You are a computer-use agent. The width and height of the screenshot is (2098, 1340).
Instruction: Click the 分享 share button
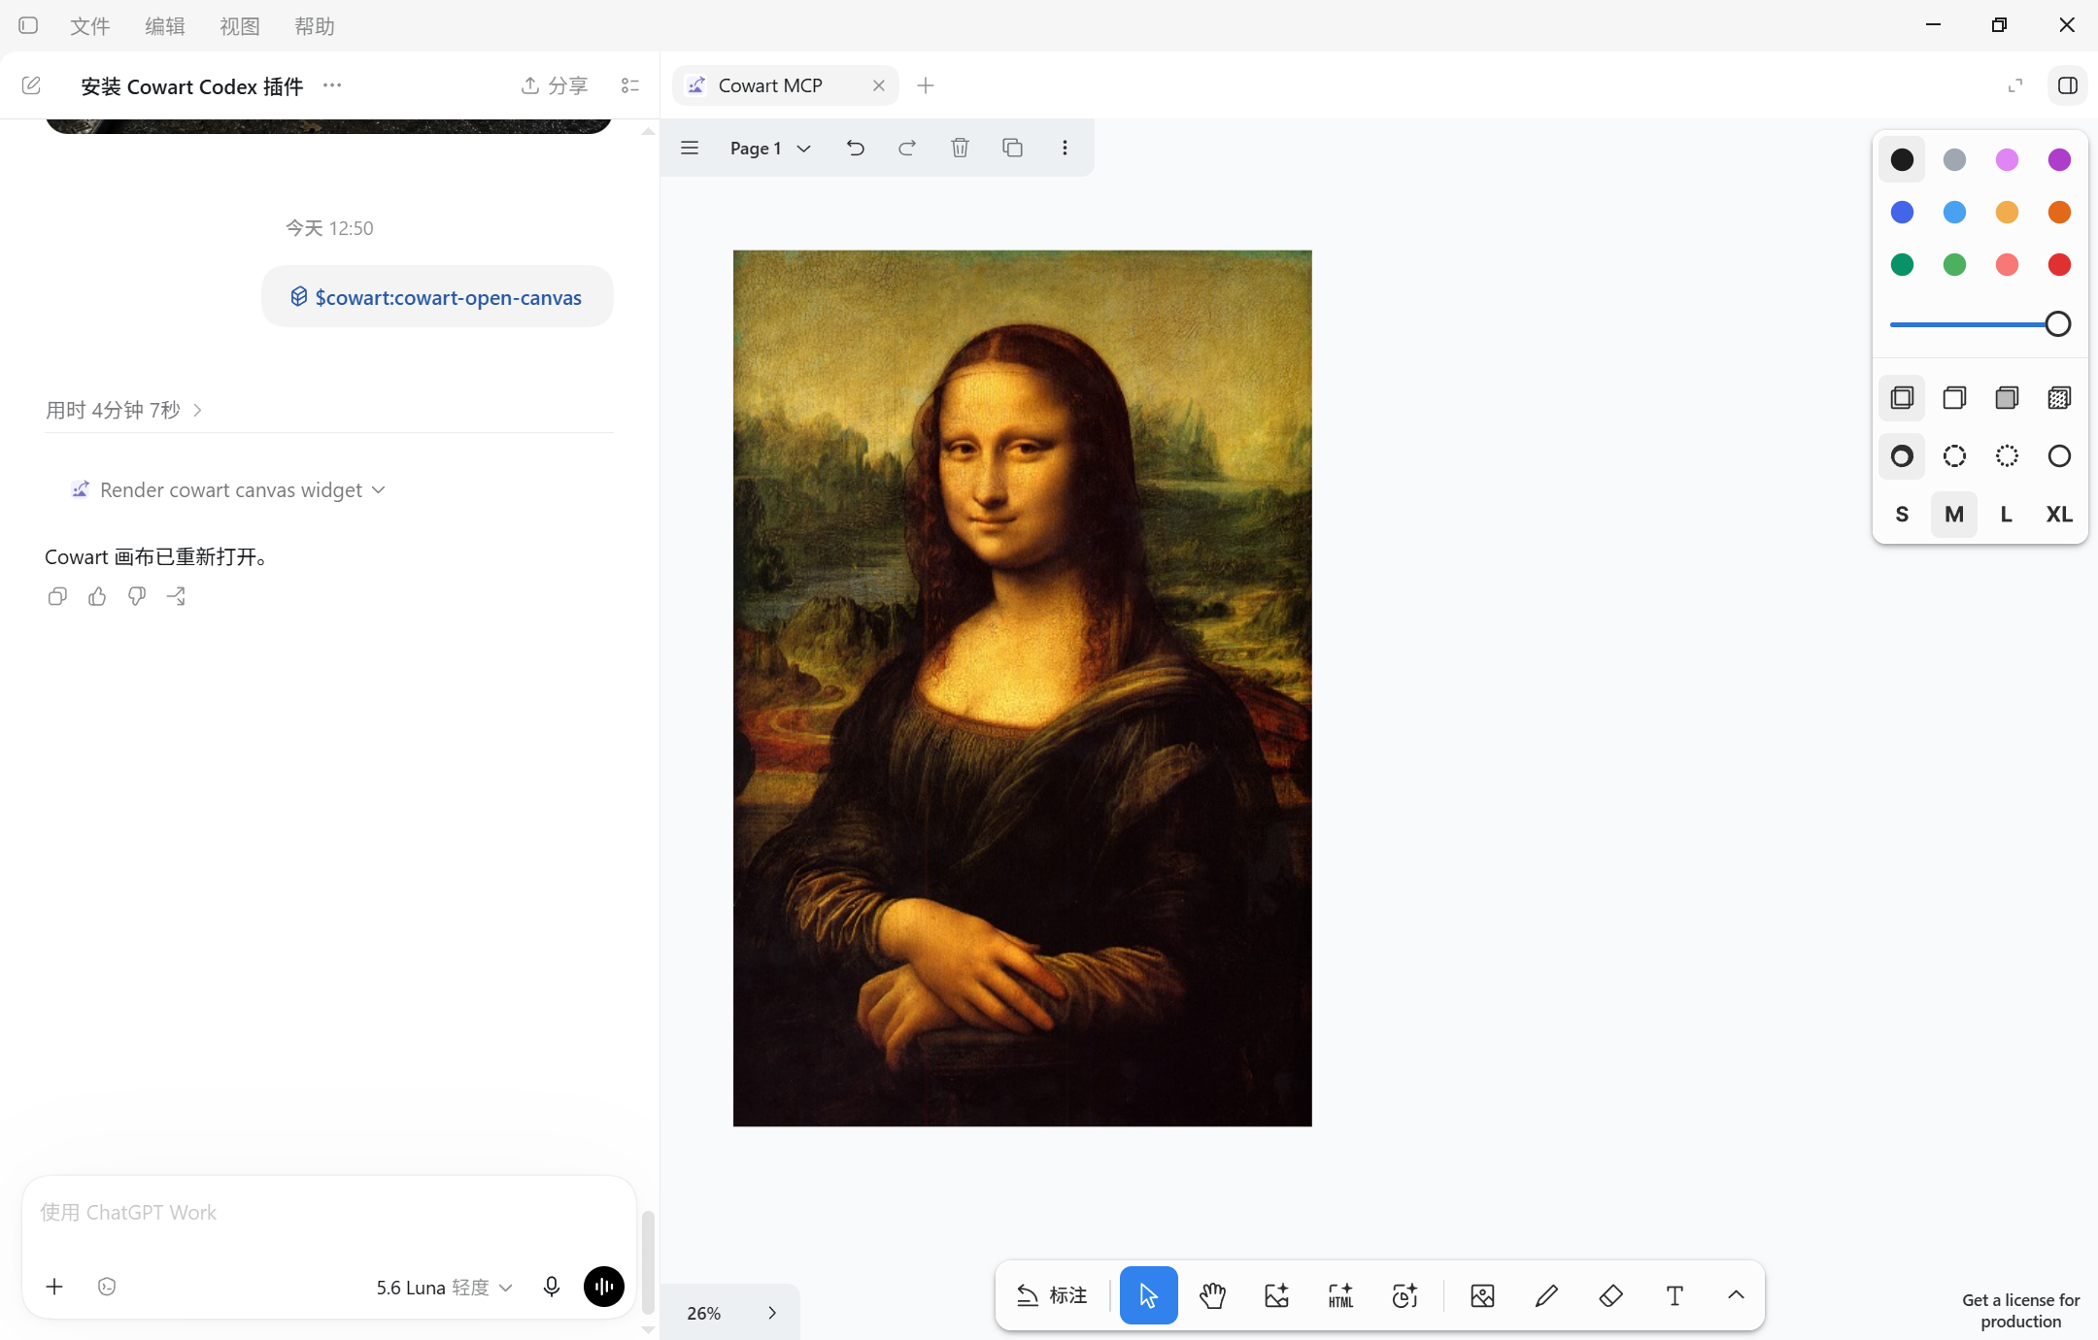click(555, 85)
